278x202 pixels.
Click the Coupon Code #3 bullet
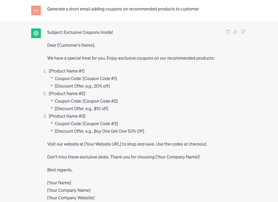pyautogui.click(x=86, y=124)
